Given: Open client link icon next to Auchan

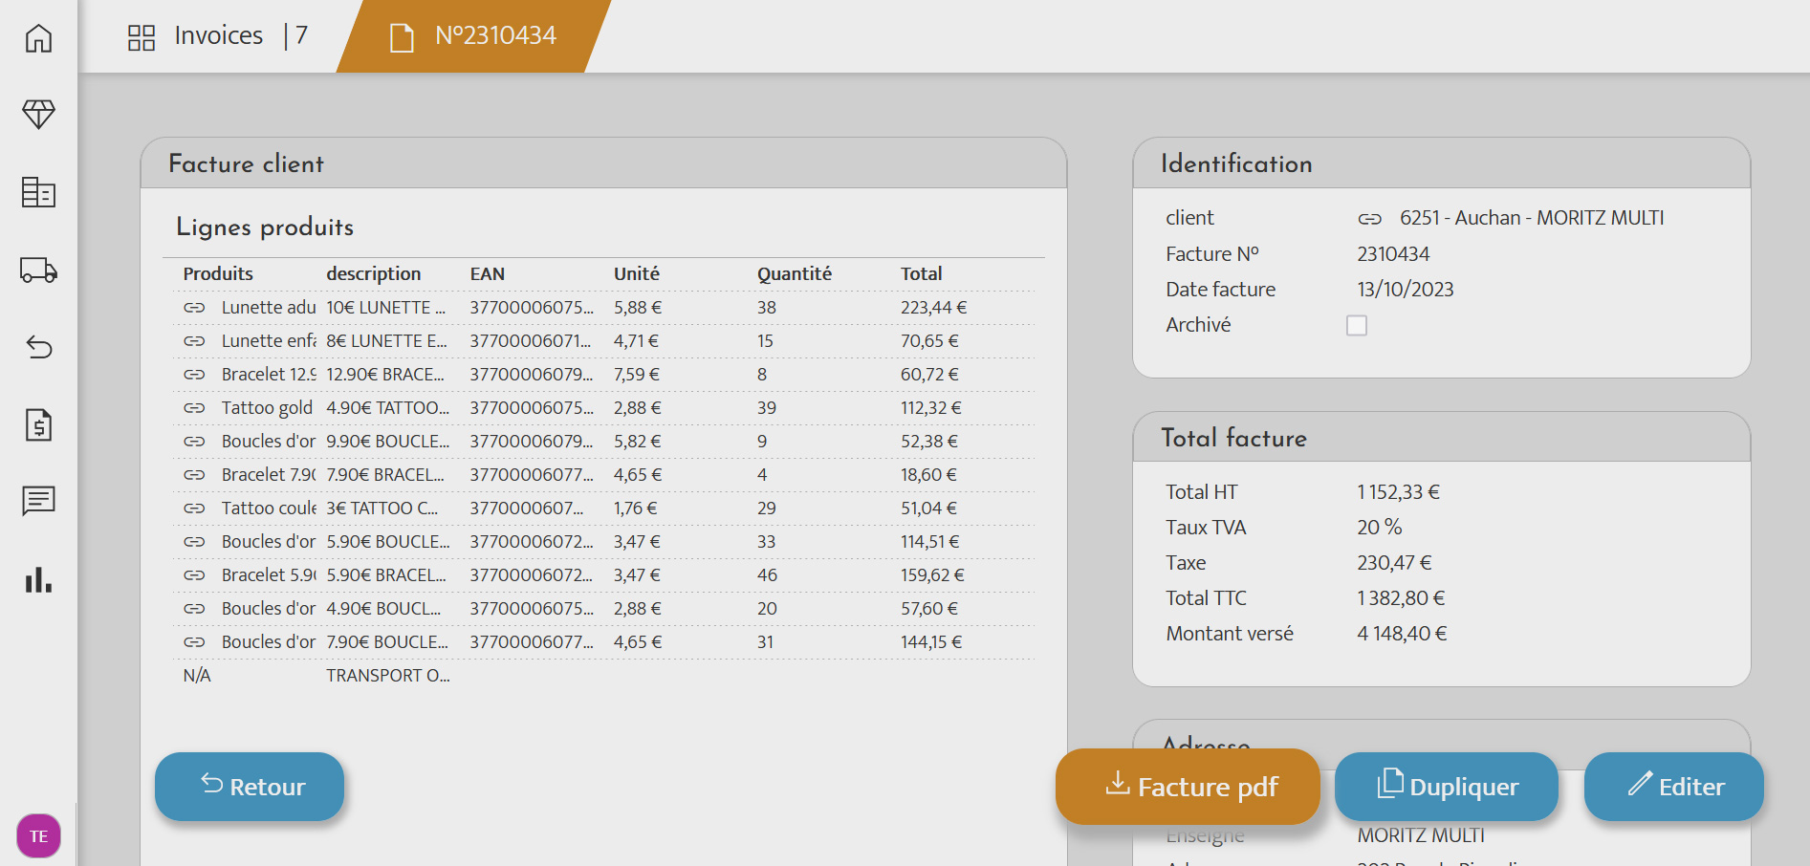Looking at the screenshot, I should [1369, 219].
